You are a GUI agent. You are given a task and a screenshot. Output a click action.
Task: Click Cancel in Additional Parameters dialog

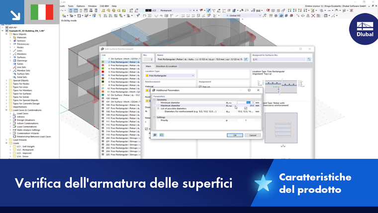[x=253, y=135]
